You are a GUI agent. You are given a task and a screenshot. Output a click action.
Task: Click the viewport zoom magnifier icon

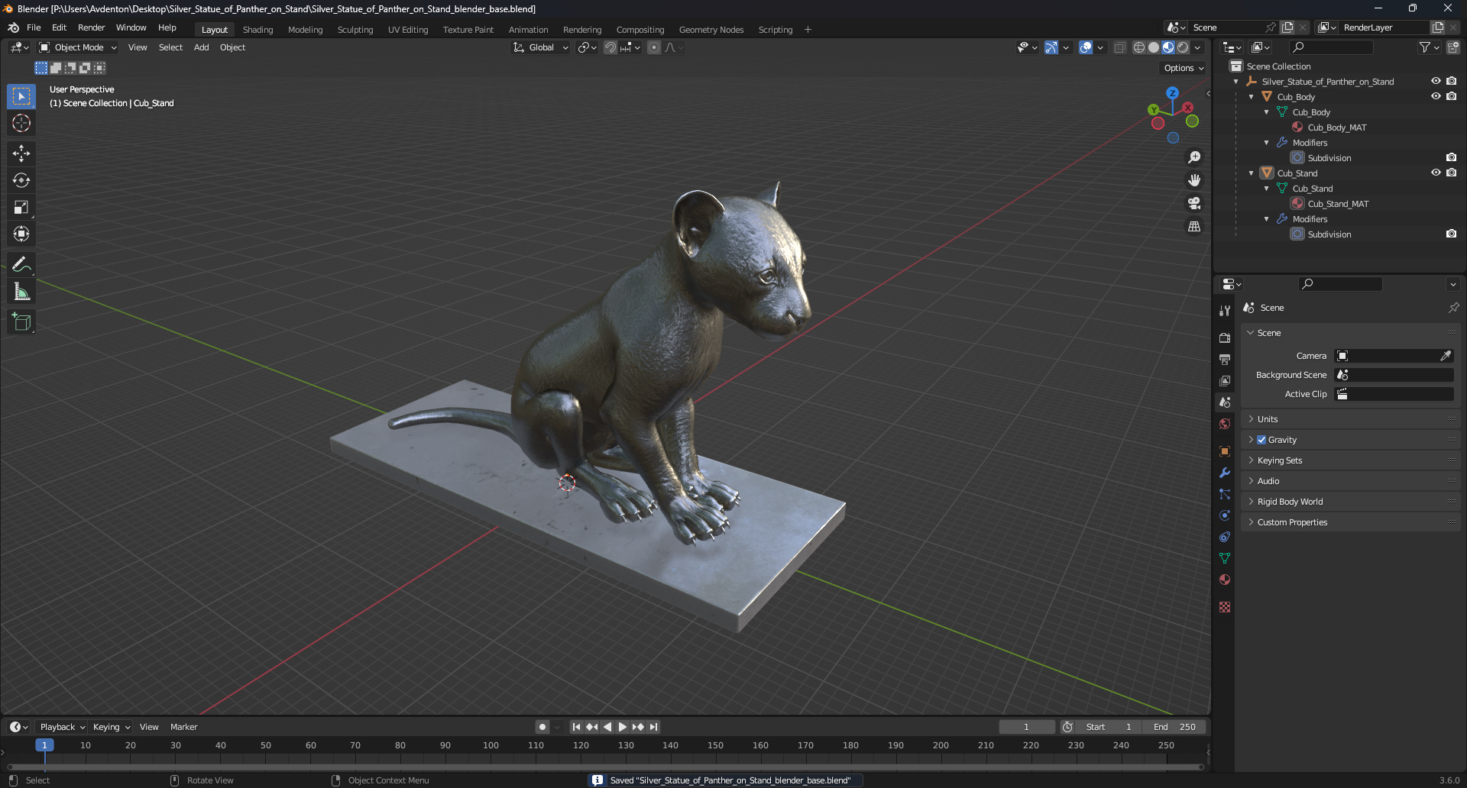[1194, 157]
